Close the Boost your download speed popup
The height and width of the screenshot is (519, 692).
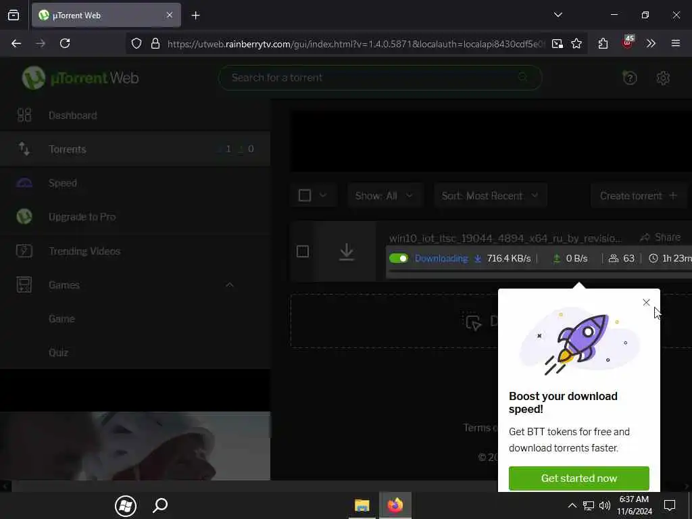click(x=646, y=302)
